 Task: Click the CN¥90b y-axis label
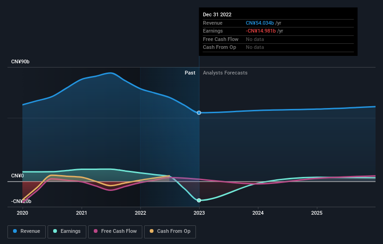pyautogui.click(x=20, y=61)
